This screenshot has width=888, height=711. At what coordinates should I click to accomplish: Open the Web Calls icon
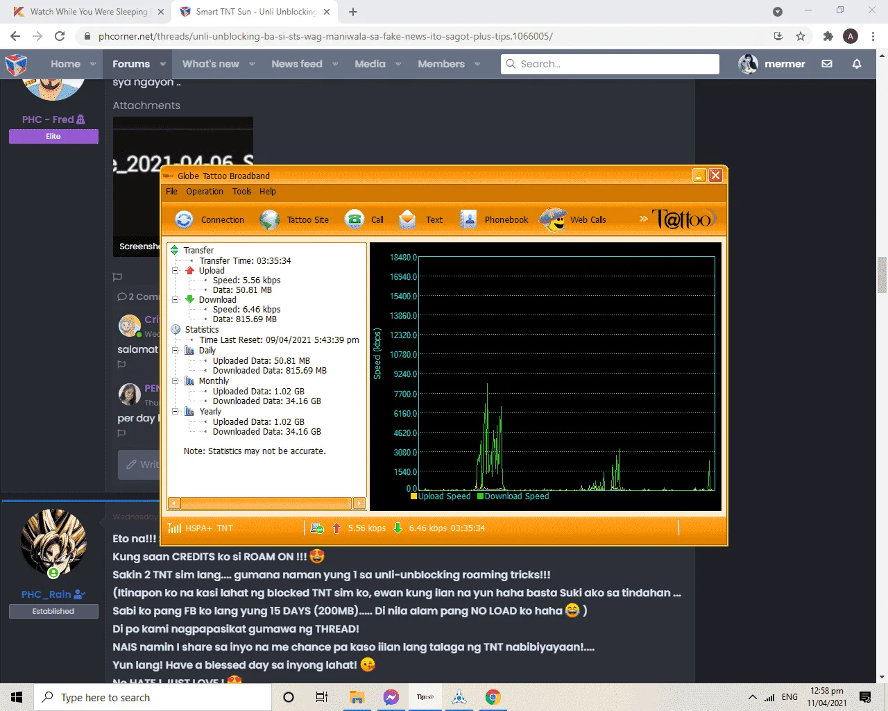pyautogui.click(x=553, y=219)
